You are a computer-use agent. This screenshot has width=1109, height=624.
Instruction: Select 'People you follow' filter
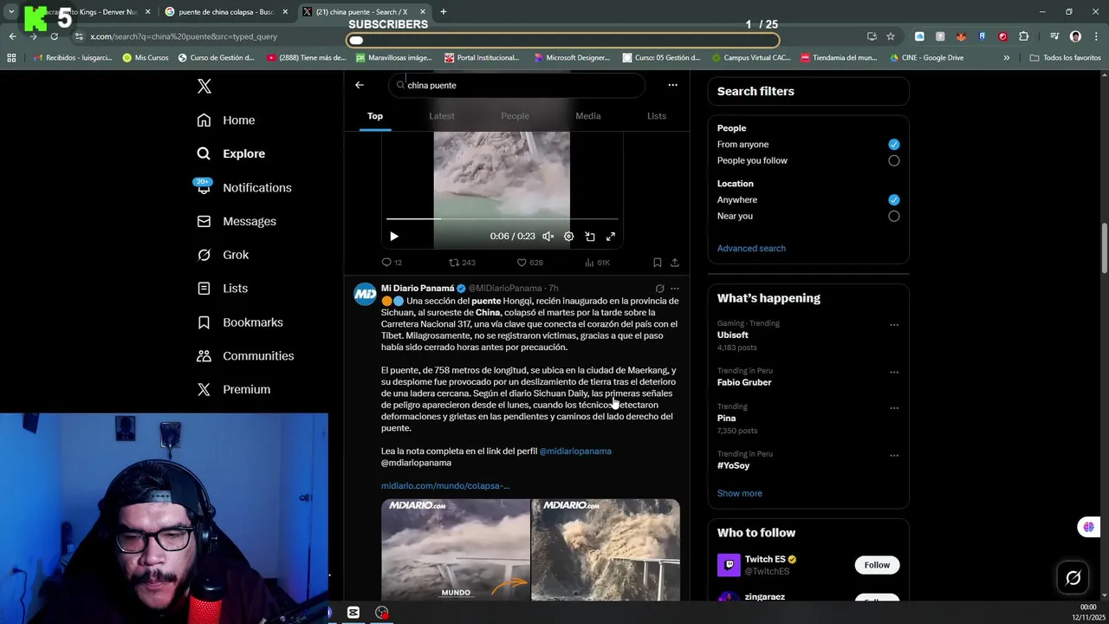(894, 161)
